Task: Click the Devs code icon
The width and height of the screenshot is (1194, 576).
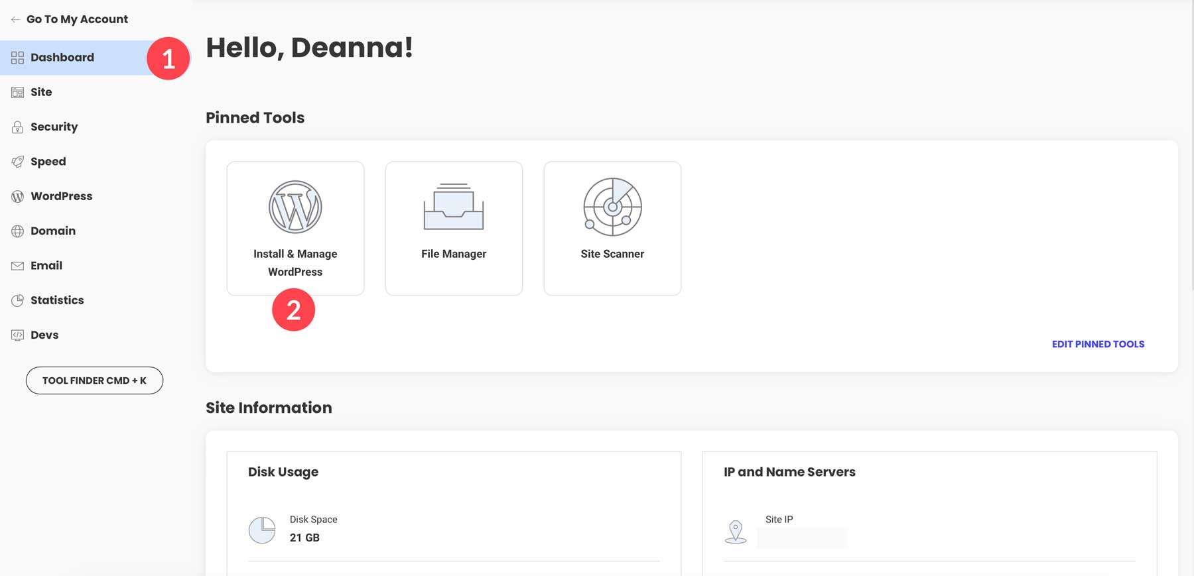Action: pyautogui.click(x=18, y=335)
